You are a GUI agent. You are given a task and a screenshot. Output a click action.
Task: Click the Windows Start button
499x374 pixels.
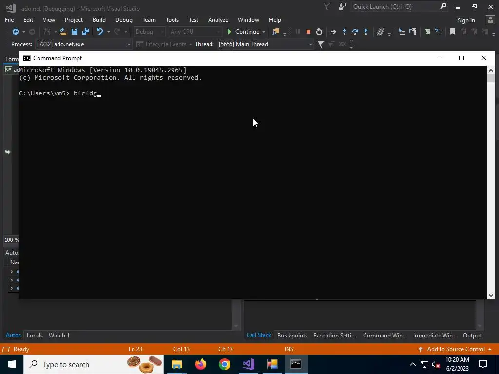click(x=12, y=364)
